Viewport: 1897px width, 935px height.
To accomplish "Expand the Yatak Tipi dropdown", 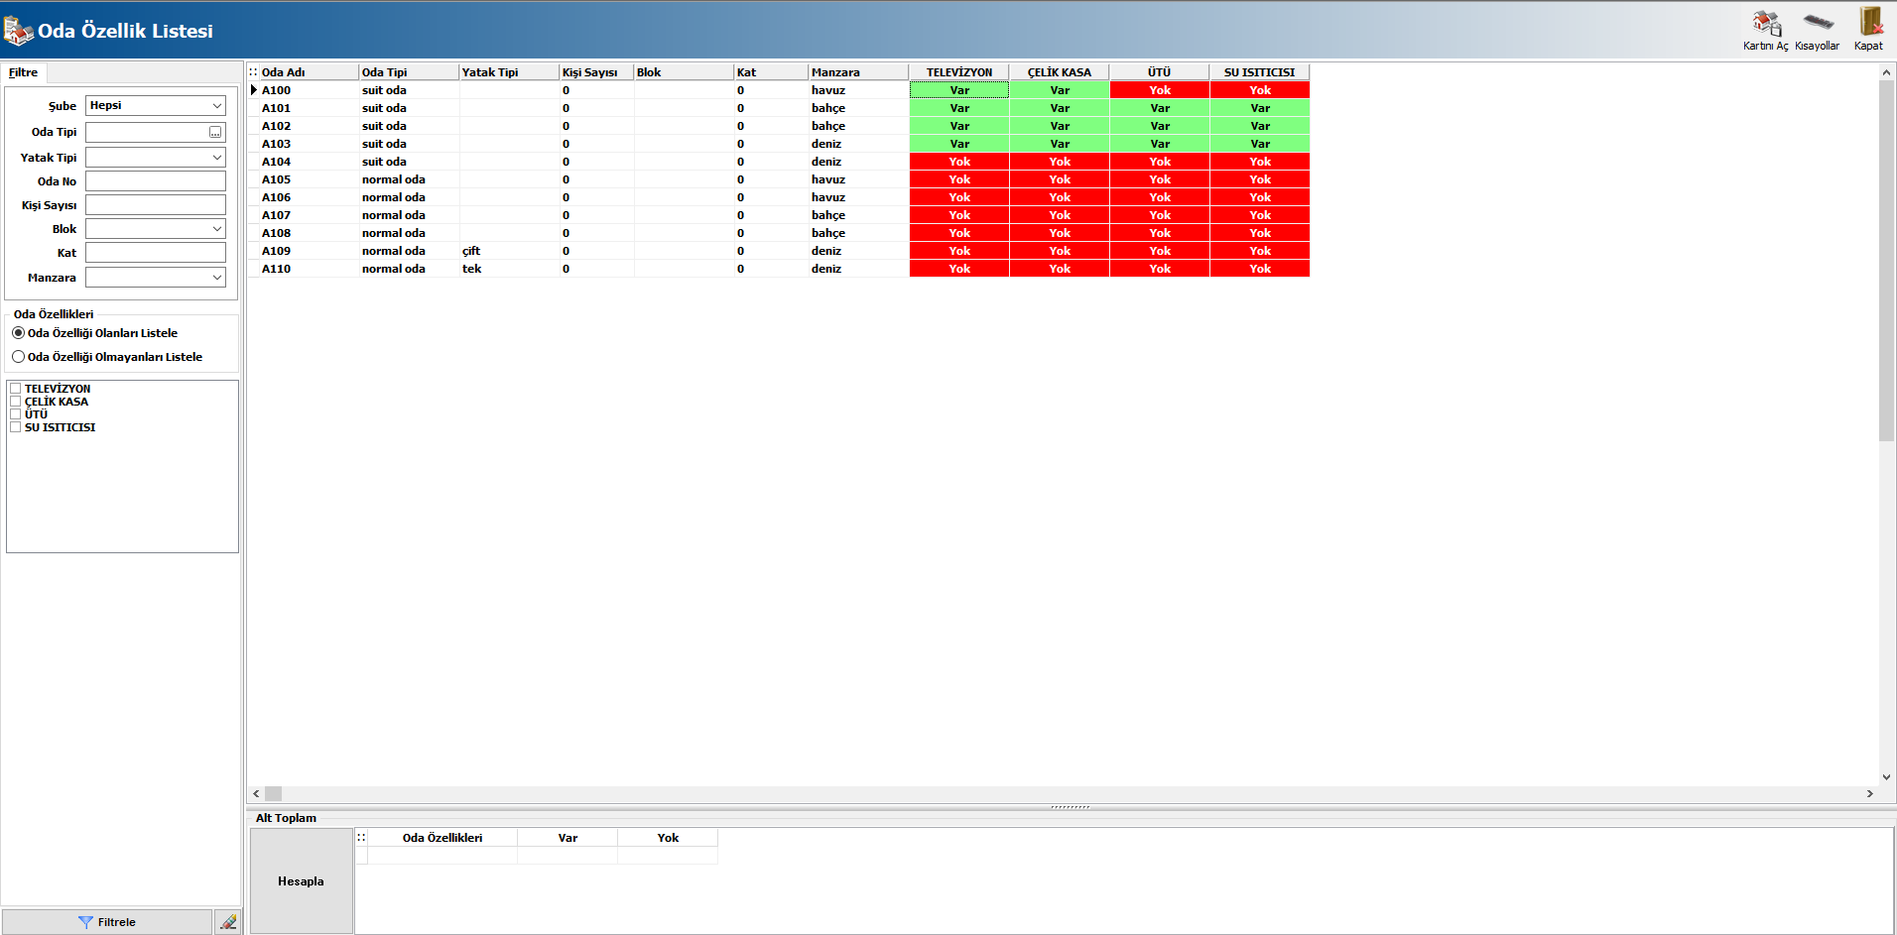I will click(x=216, y=158).
